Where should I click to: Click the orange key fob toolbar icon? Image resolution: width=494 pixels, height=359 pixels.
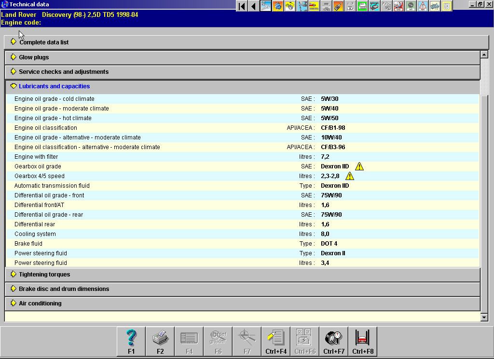[338, 6]
